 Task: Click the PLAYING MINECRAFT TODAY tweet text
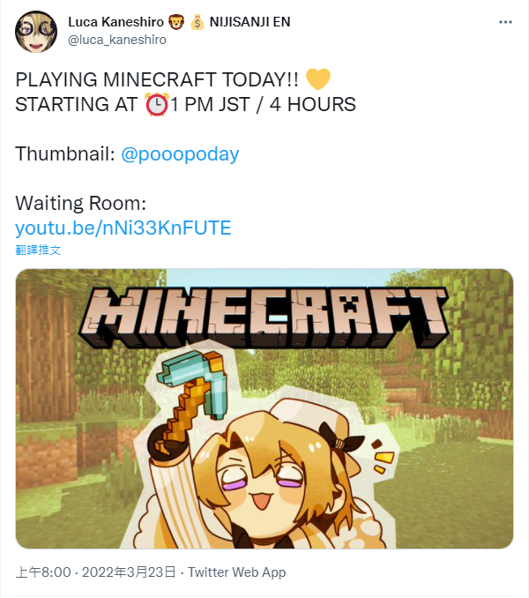click(157, 79)
